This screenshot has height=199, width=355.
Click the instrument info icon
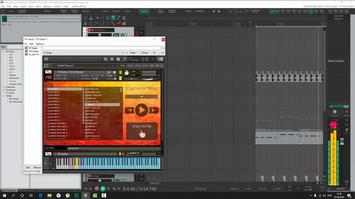click(114, 72)
